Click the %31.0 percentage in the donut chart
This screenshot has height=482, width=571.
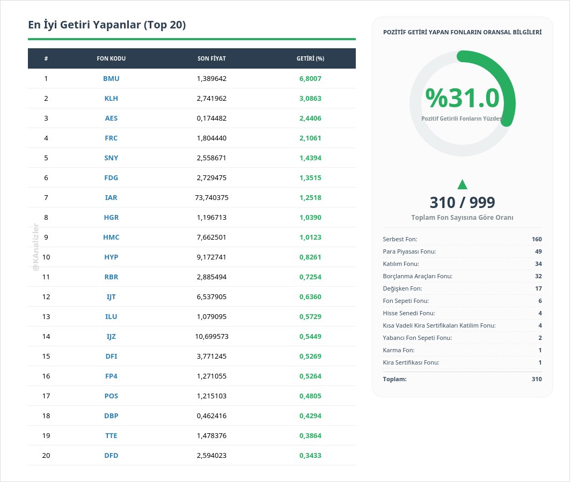click(x=463, y=98)
